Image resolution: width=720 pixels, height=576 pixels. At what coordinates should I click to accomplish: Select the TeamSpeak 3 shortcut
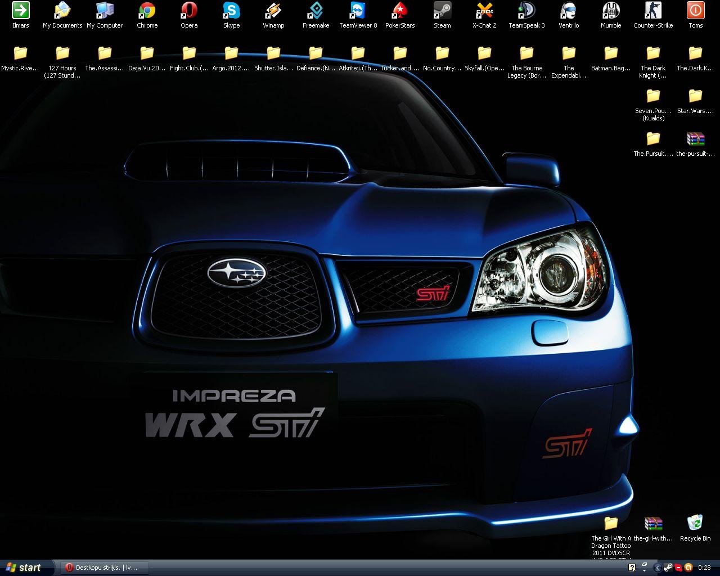526,15
